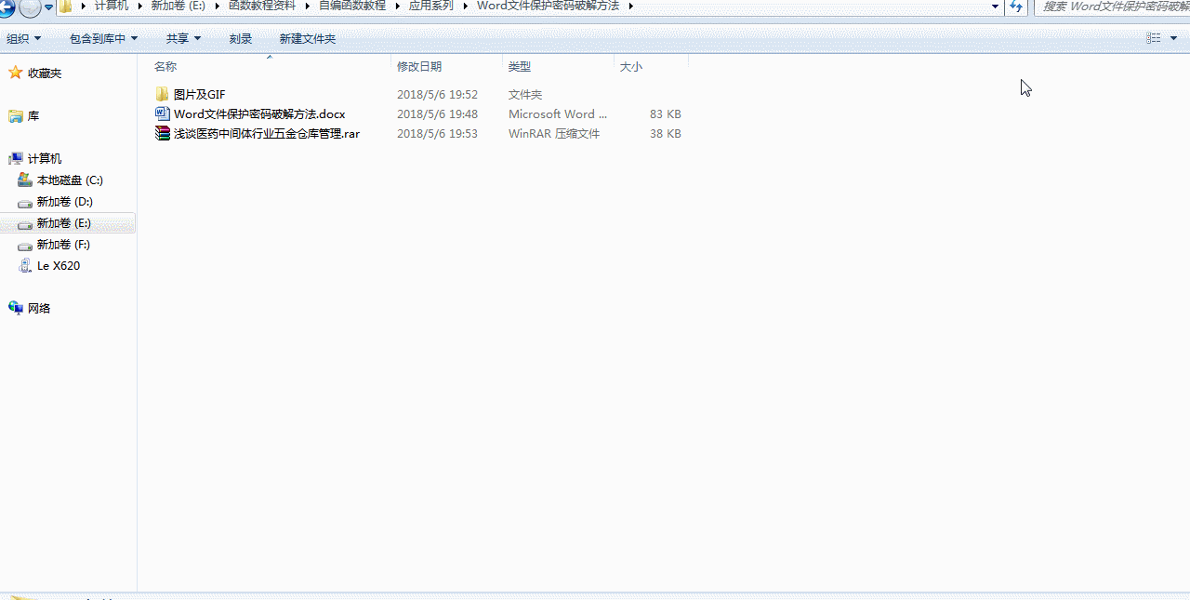Click the WinRAR 压缩文件 type cell
The width and height of the screenshot is (1190, 600).
coord(554,133)
